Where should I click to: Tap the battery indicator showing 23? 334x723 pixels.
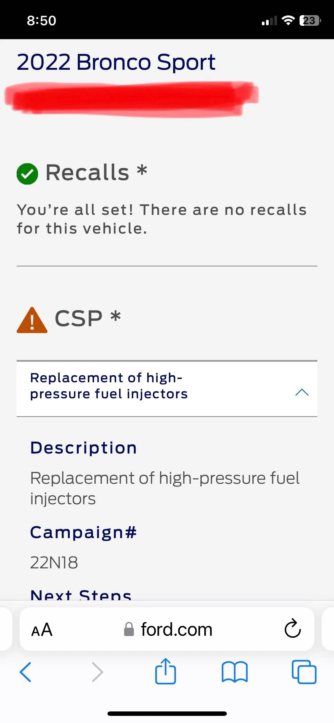pos(309,20)
